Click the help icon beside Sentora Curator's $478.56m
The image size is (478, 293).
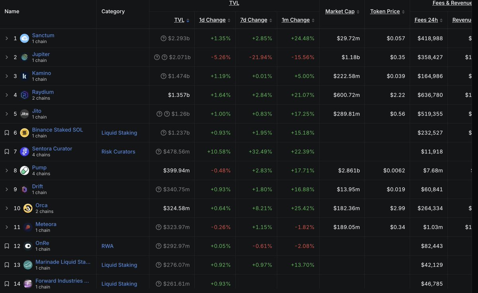point(159,151)
